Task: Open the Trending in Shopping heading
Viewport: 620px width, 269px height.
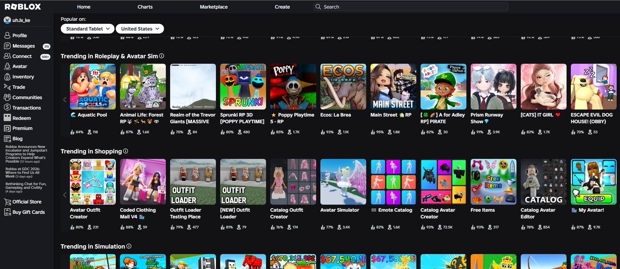Action: click(x=91, y=151)
